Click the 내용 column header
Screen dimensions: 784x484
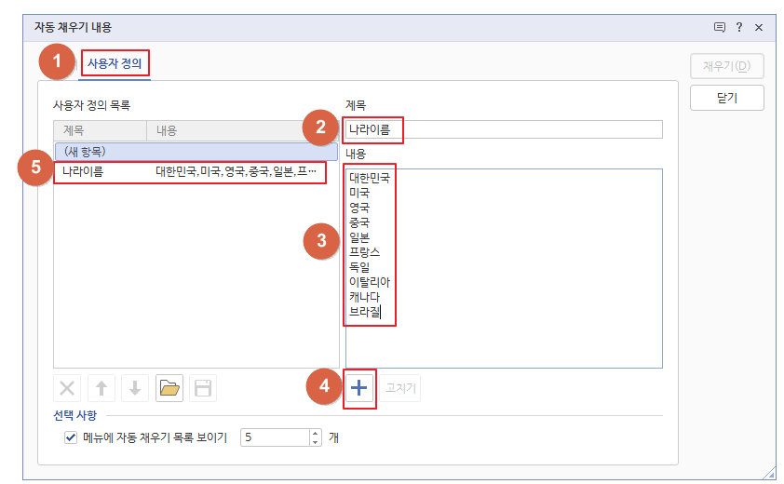tap(242, 130)
